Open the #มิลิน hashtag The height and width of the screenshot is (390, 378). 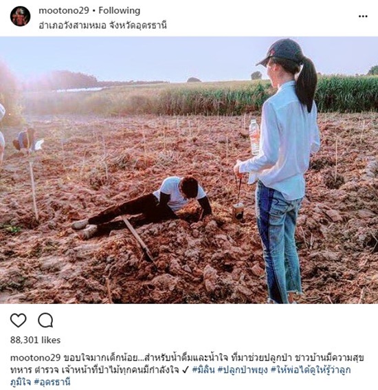(x=203, y=369)
